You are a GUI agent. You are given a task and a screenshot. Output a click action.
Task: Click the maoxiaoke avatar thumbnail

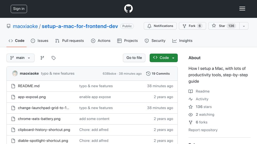[15, 74]
